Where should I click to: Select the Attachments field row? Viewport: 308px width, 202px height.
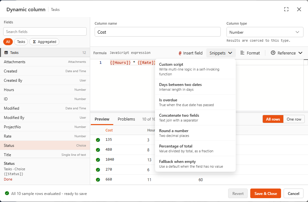45,62
